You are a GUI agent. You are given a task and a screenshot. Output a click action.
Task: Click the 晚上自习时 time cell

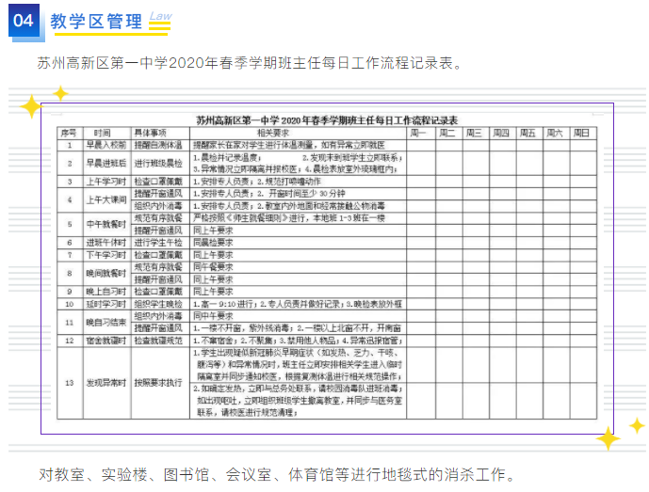click(x=106, y=292)
